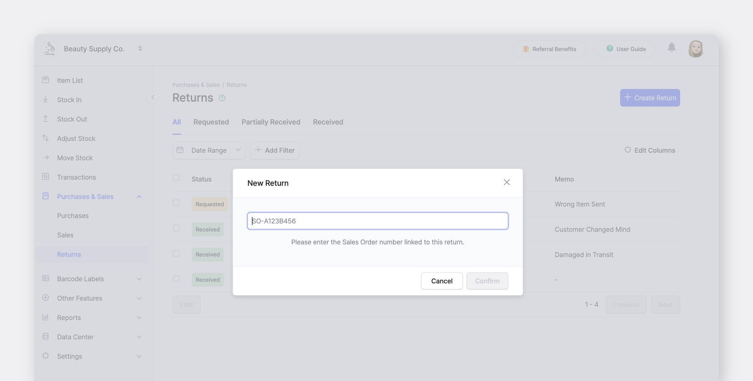This screenshot has width=753, height=381.
Task: Open the company switcher arrows
Action: pos(140,49)
